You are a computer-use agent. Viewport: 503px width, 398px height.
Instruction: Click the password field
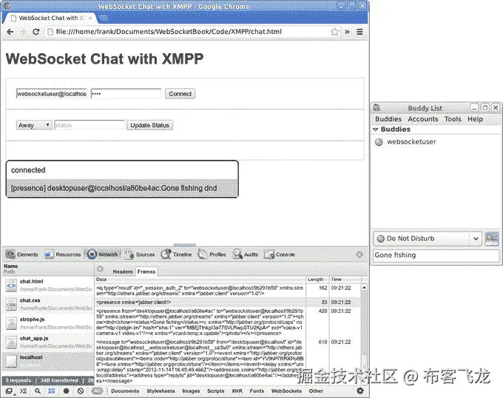tap(126, 94)
